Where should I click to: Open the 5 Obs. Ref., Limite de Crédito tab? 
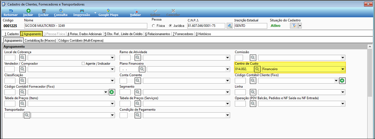coord(123,34)
